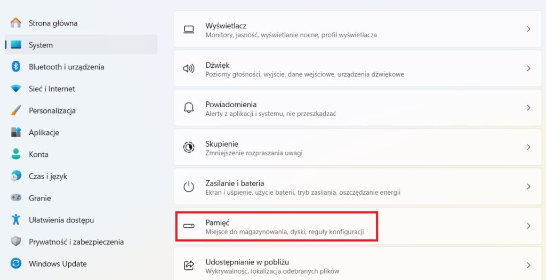Click the Aplikacje apps icon
This screenshot has width=546, height=280.
pyautogui.click(x=16, y=132)
